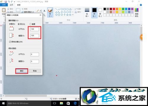
Task: Select the curve shape
Action: [59, 9]
